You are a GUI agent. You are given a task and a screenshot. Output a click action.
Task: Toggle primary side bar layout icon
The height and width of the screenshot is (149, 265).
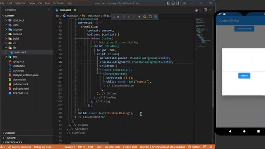pos(169,3)
